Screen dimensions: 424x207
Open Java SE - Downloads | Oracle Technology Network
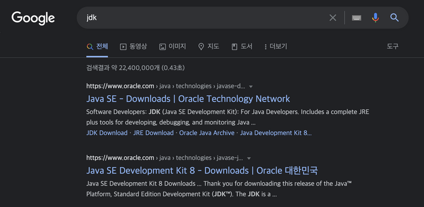(x=188, y=99)
